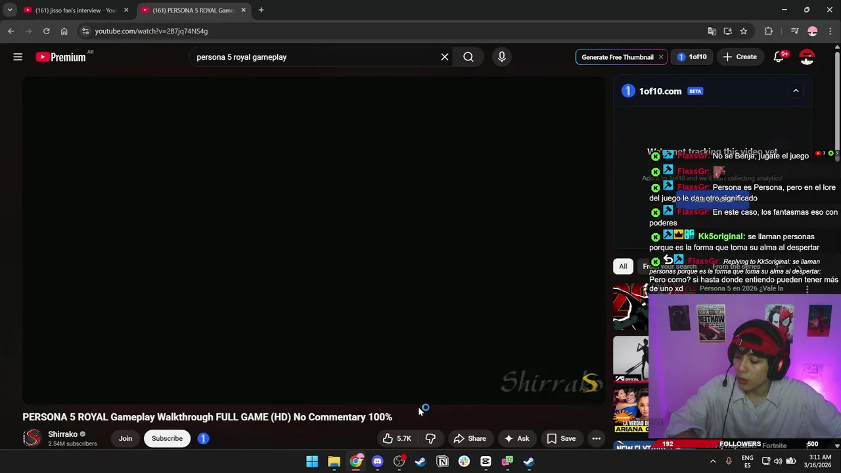
Task: Close the PERSONA 5 ROYAL browser tab
Action: [x=243, y=11]
